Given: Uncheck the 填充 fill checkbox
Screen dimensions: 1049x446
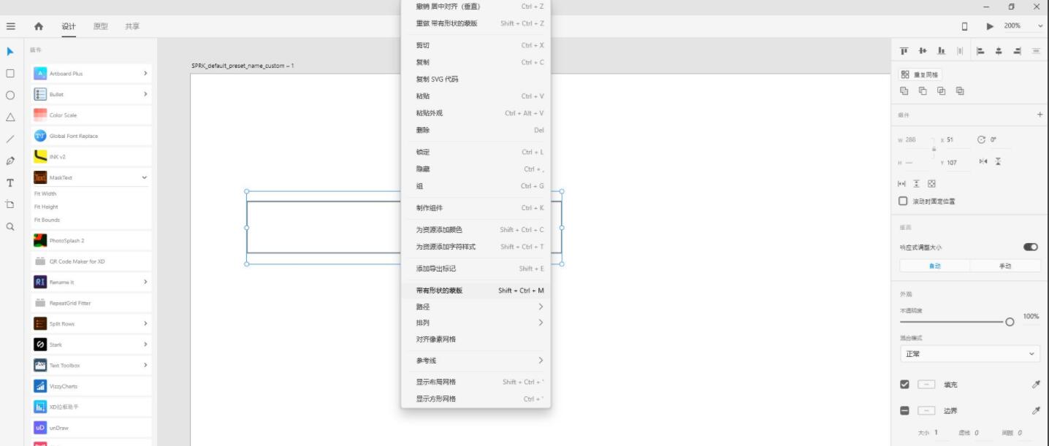Looking at the screenshot, I should 906,384.
